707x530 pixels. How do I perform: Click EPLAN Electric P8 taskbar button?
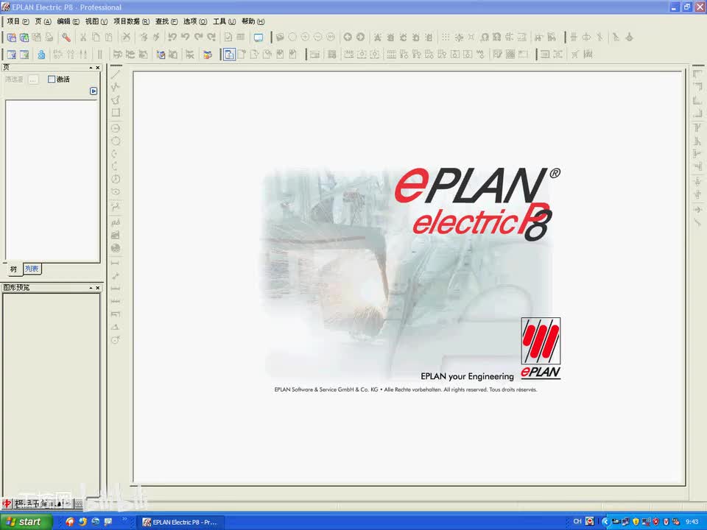coord(180,522)
